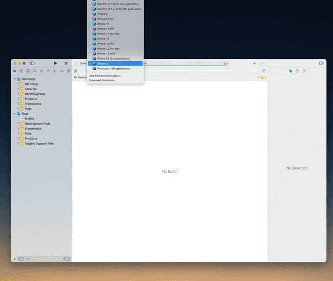Expand Products under Pods project

[18, 138]
